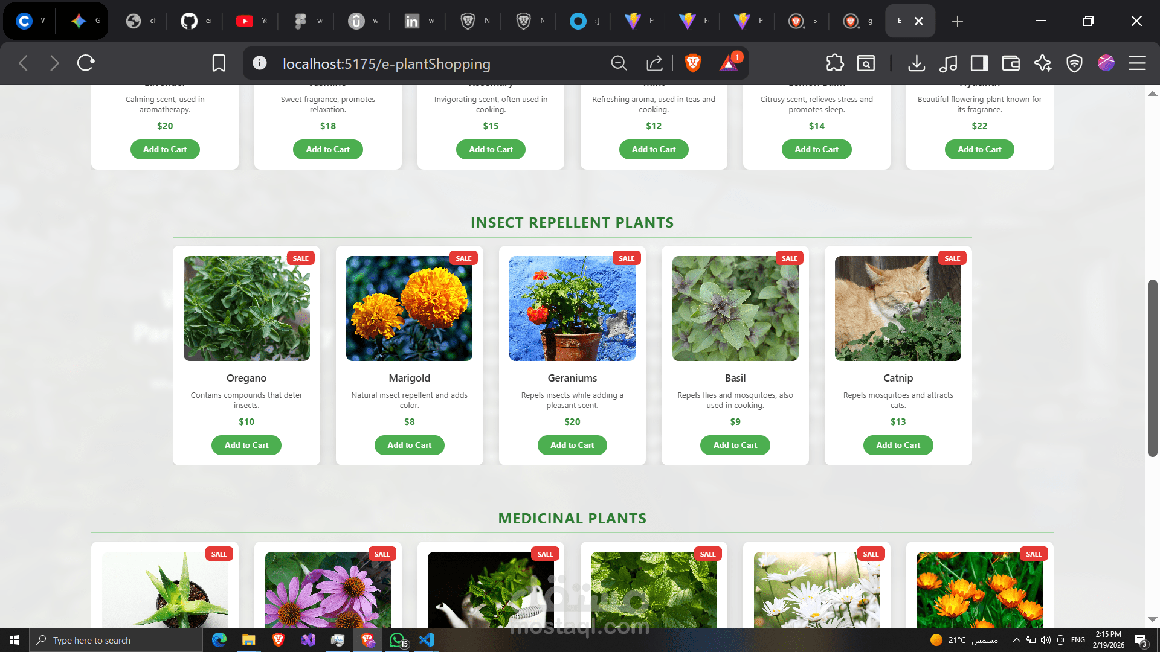The height and width of the screenshot is (652, 1160).
Task: Open the downloads arrow icon
Action: tap(917, 63)
